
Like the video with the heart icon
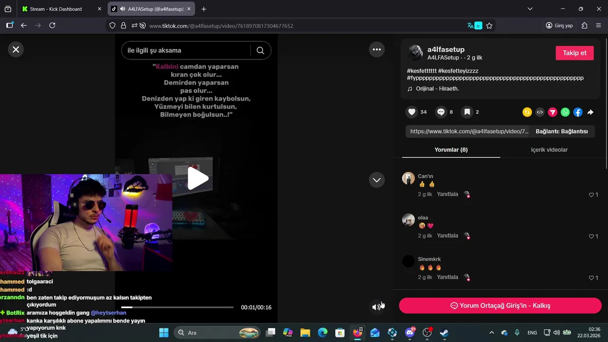pyautogui.click(x=412, y=112)
